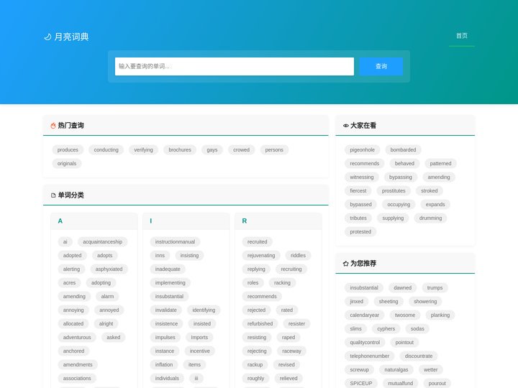Open the 'drumming' tag
The image size is (518, 388).
tap(430, 218)
